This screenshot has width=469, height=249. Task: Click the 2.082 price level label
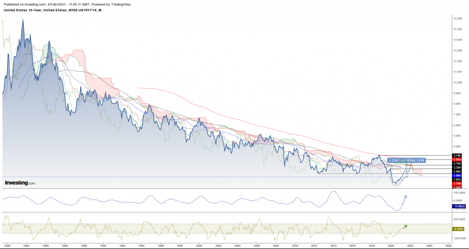(457, 171)
